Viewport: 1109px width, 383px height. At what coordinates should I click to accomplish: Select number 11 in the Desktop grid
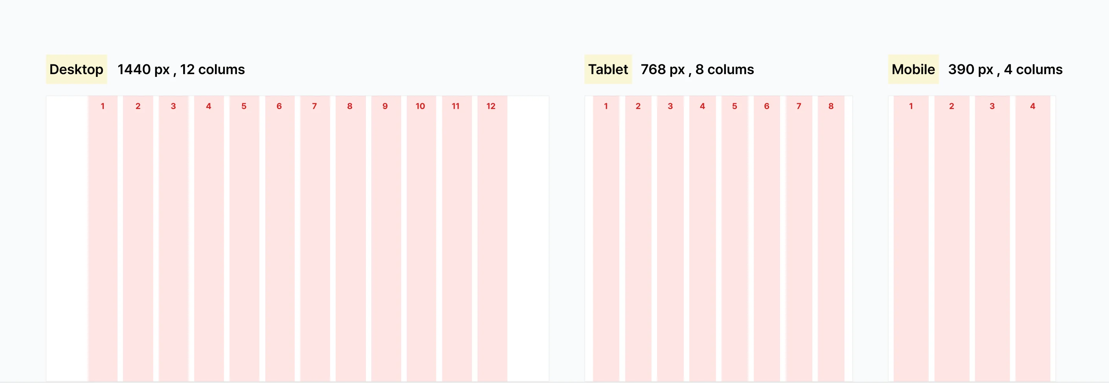tap(455, 106)
